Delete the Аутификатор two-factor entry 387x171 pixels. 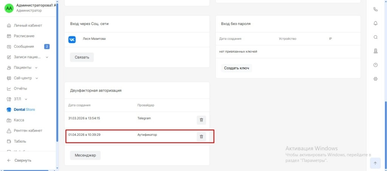[x=201, y=137]
